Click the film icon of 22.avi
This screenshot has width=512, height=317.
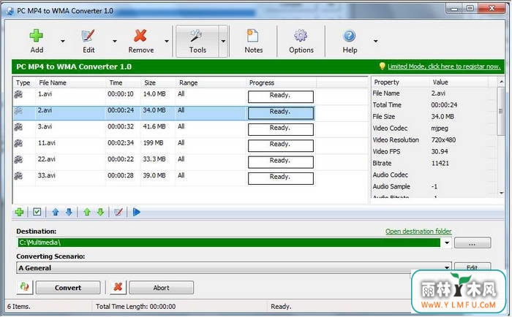[x=18, y=159]
